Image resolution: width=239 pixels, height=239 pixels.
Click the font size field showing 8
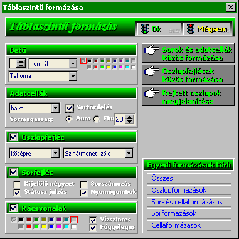13,63
